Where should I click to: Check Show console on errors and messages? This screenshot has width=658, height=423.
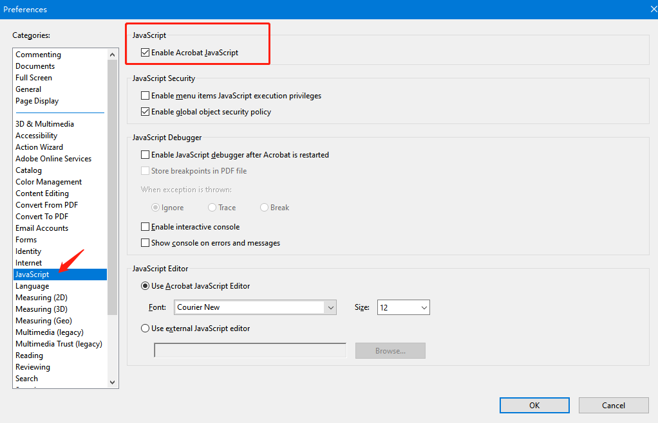(x=145, y=243)
